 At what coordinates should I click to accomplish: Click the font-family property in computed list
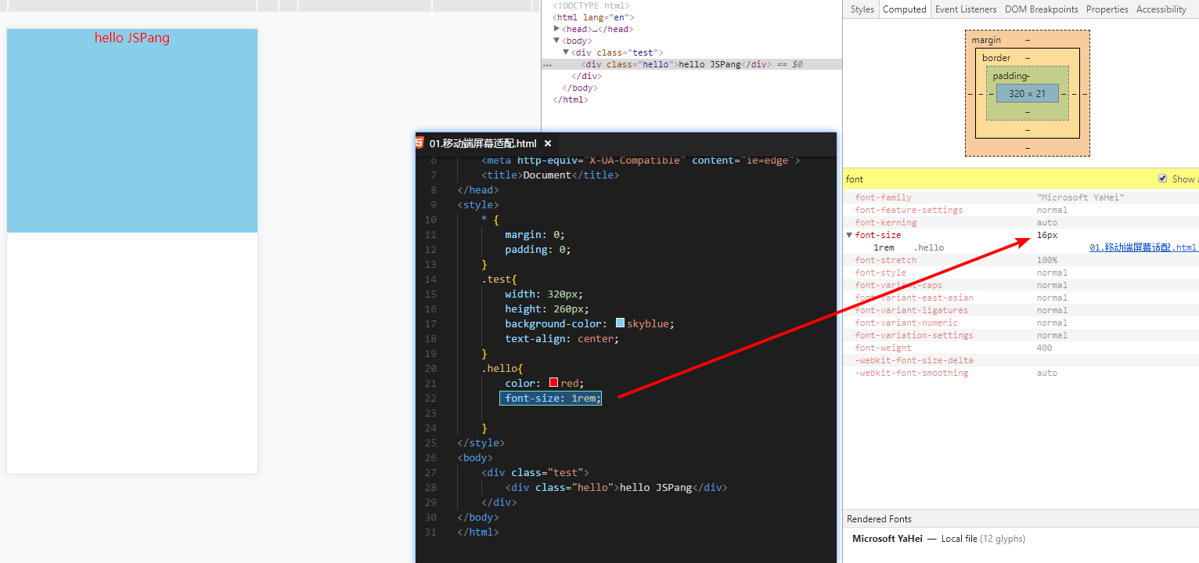[883, 197]
